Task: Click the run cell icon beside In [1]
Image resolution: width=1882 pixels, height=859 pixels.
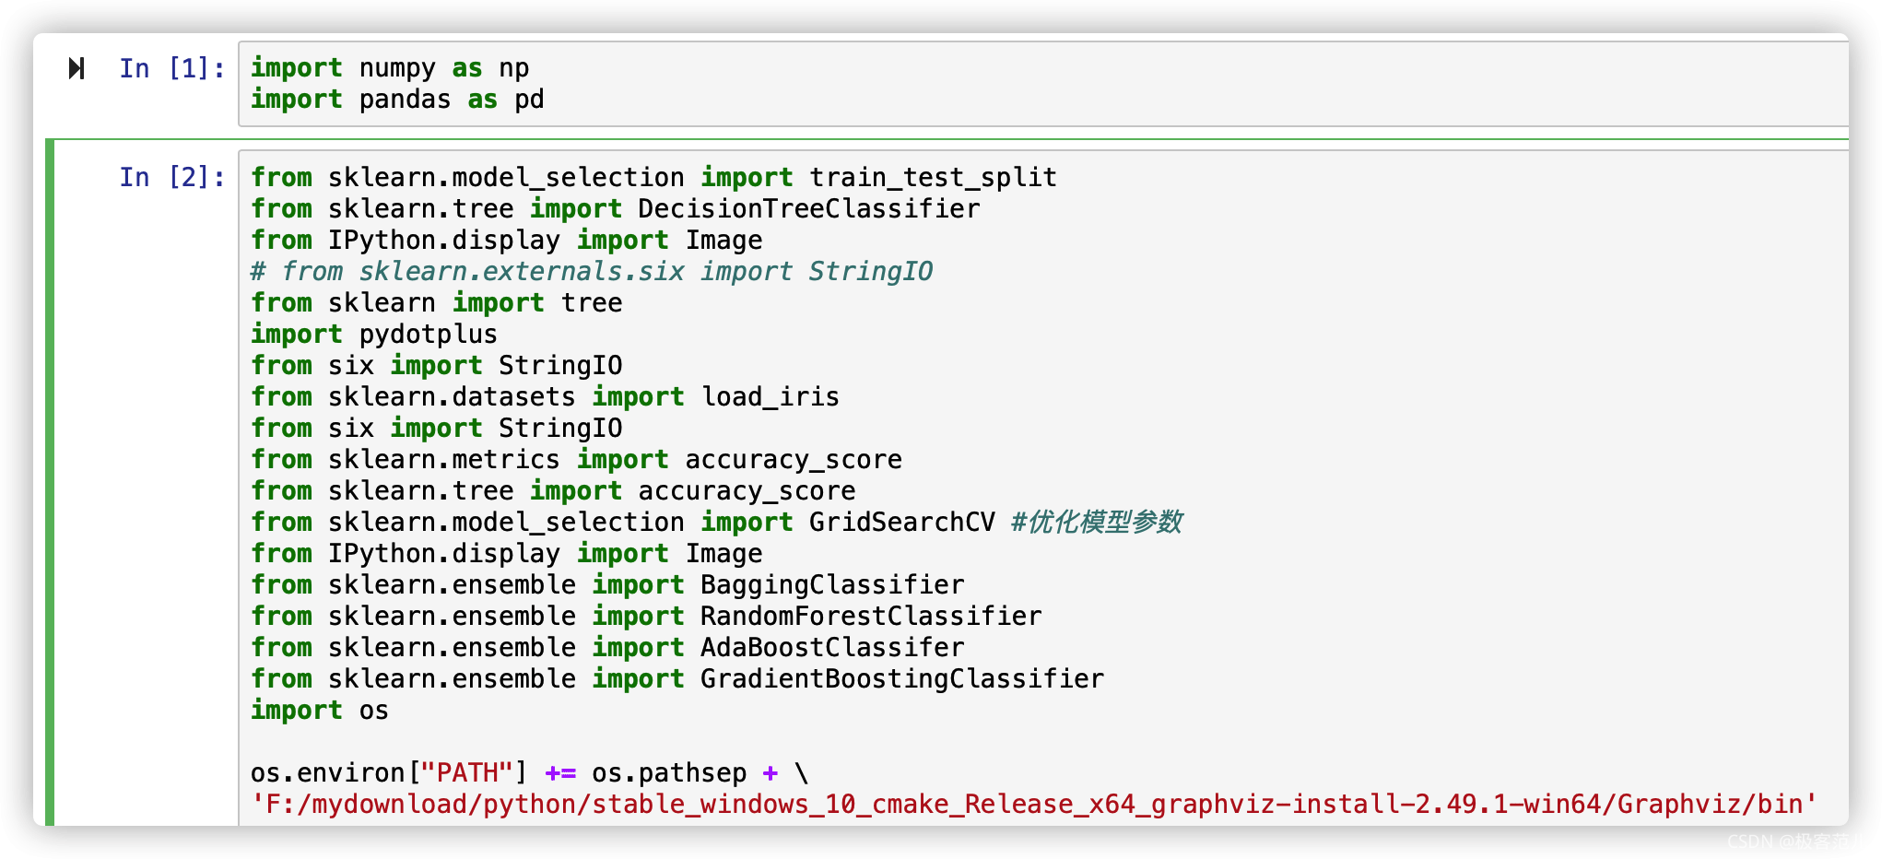Action: pyautogui.click(x=76, y=68)
